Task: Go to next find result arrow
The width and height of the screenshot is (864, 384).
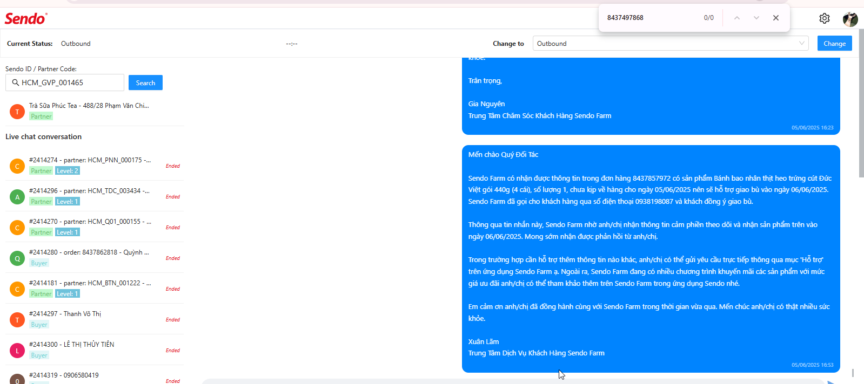Action: pos(756,18)
